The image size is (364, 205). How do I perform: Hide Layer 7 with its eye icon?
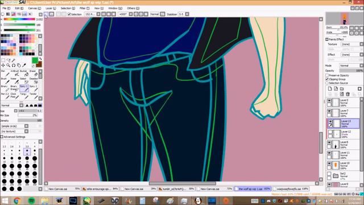tap(329, 111)
